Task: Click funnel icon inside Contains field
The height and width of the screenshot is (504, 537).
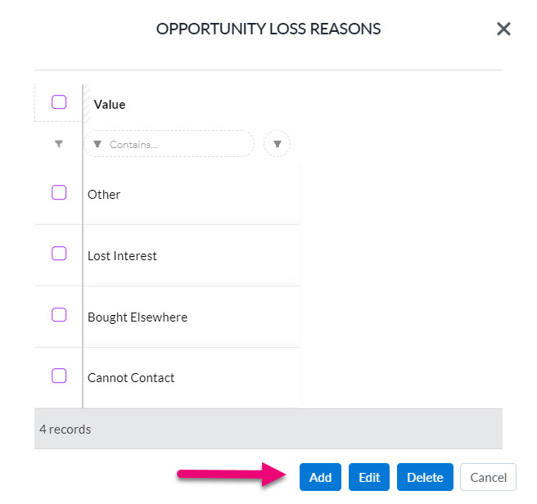Action: tap(97, 144)
